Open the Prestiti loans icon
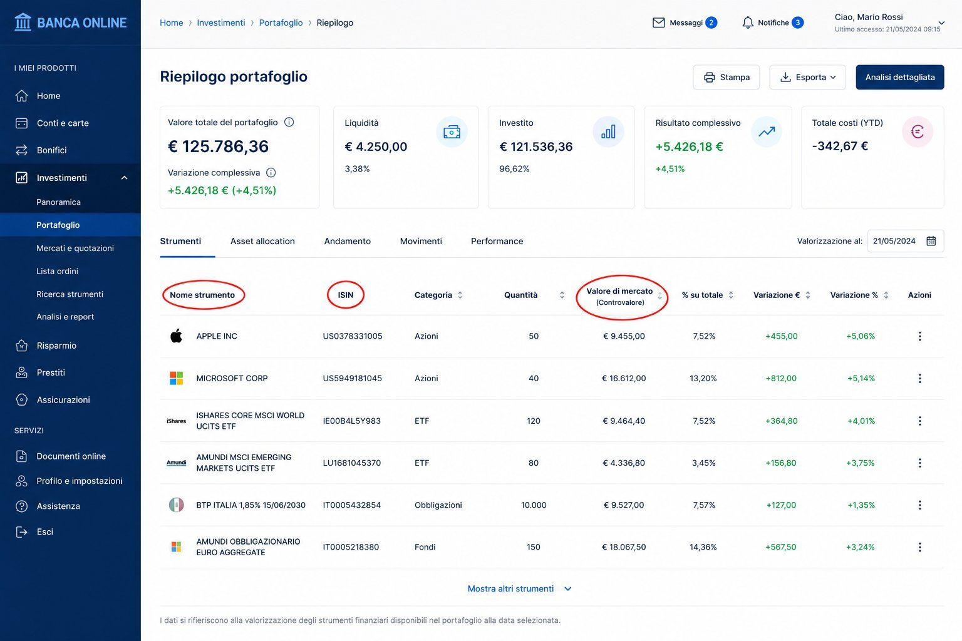 coord(21,372)
